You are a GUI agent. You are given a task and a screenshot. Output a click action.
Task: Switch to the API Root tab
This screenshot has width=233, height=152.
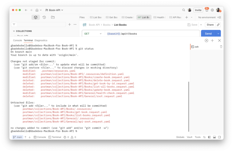click(x=175, y=17)
